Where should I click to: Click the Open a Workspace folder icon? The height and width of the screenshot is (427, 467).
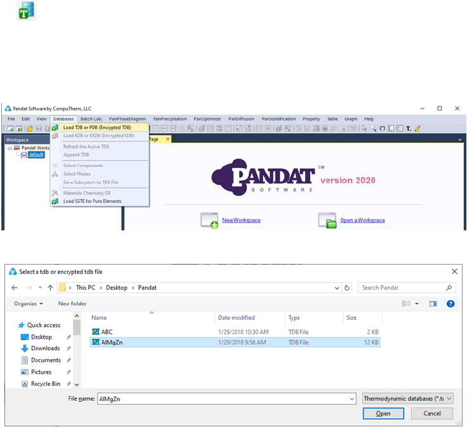(327, 220)
